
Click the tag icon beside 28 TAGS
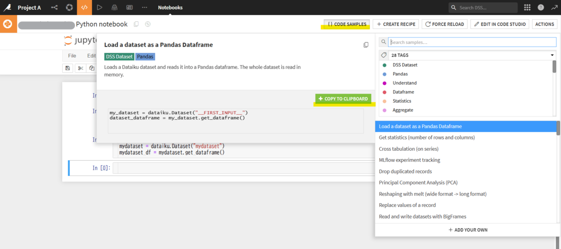tap(384, 55)
